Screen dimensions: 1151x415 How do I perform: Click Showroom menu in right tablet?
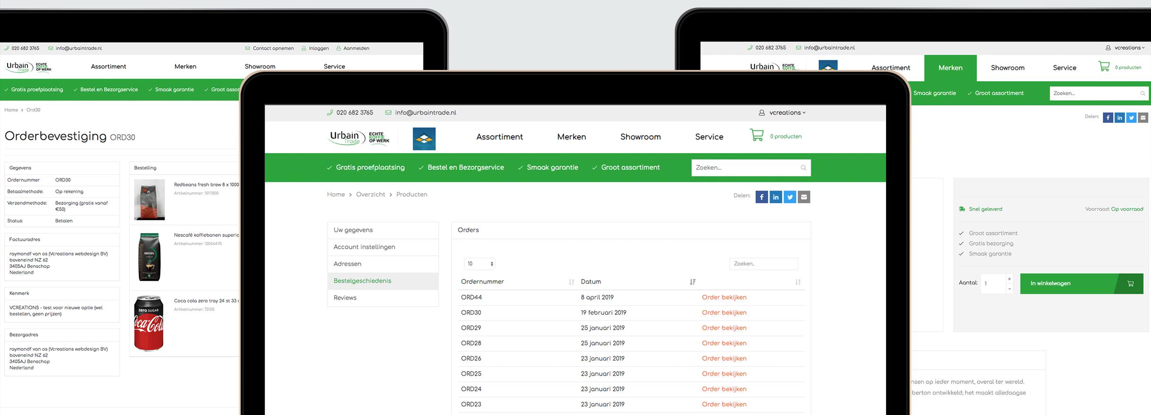coord(1008,68)
